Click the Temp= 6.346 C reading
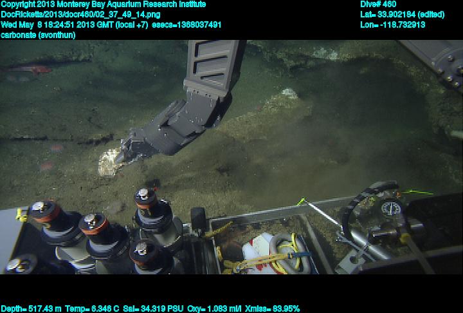 (x=92, y=309)
